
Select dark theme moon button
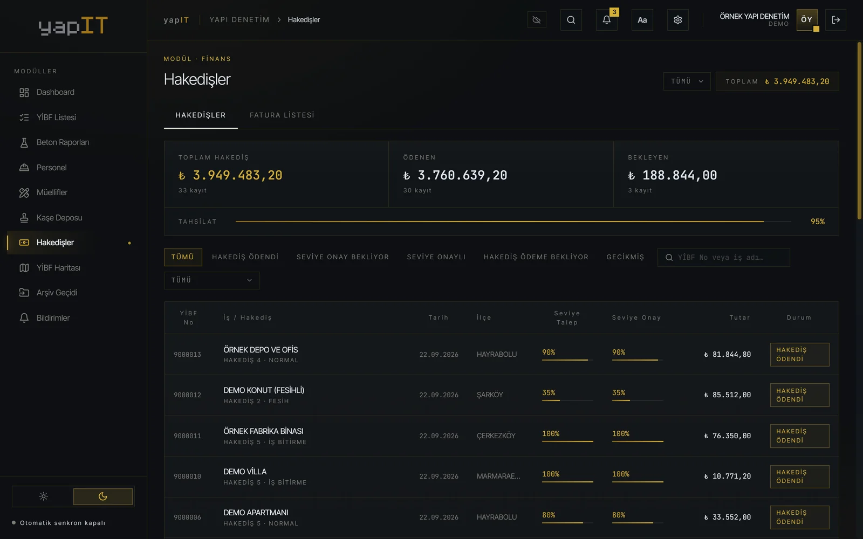point(103,496)
